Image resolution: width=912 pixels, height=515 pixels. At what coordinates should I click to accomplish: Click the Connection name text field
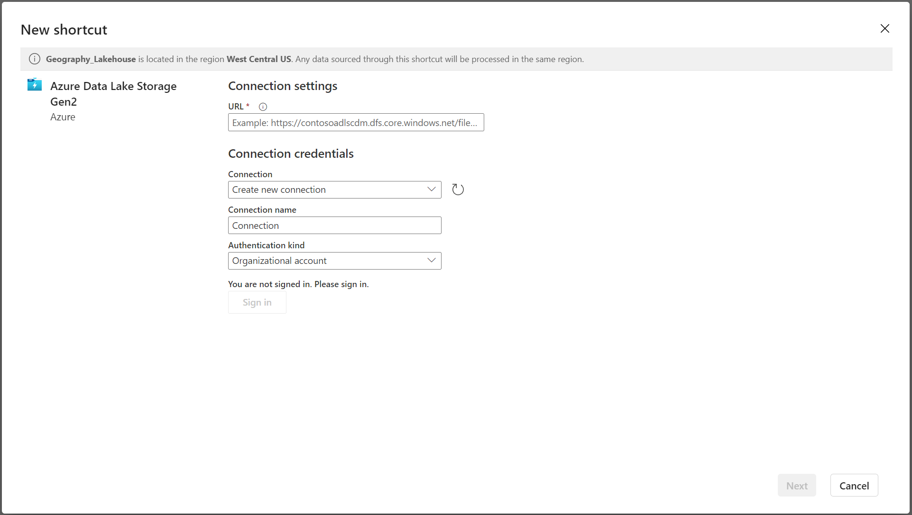pyautogui.click(x=334, y=226)
